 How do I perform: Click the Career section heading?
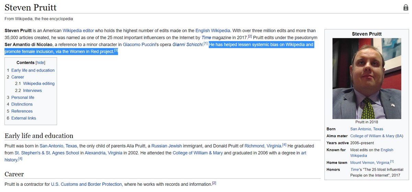point(14,174)
